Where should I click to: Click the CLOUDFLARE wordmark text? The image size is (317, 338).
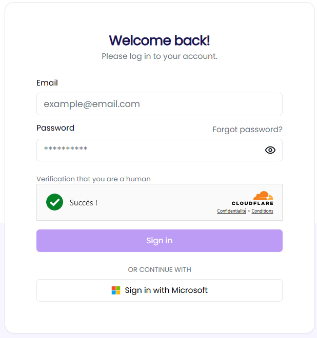tap(252, 203)
